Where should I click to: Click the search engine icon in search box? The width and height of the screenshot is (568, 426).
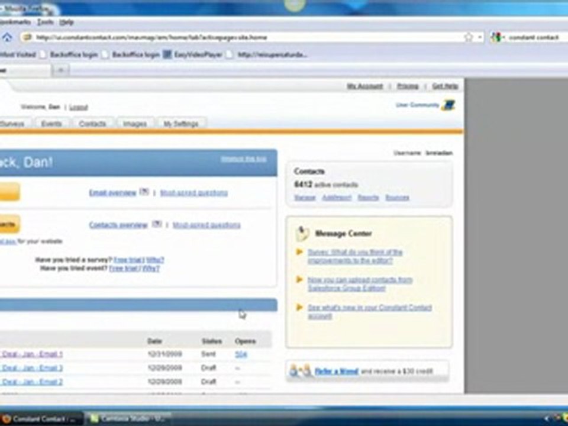point(496,37)
